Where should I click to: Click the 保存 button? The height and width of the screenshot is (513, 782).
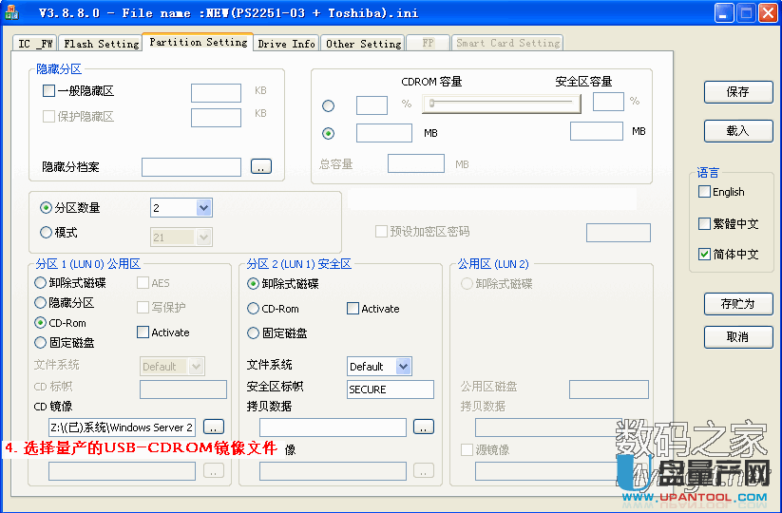738,92
